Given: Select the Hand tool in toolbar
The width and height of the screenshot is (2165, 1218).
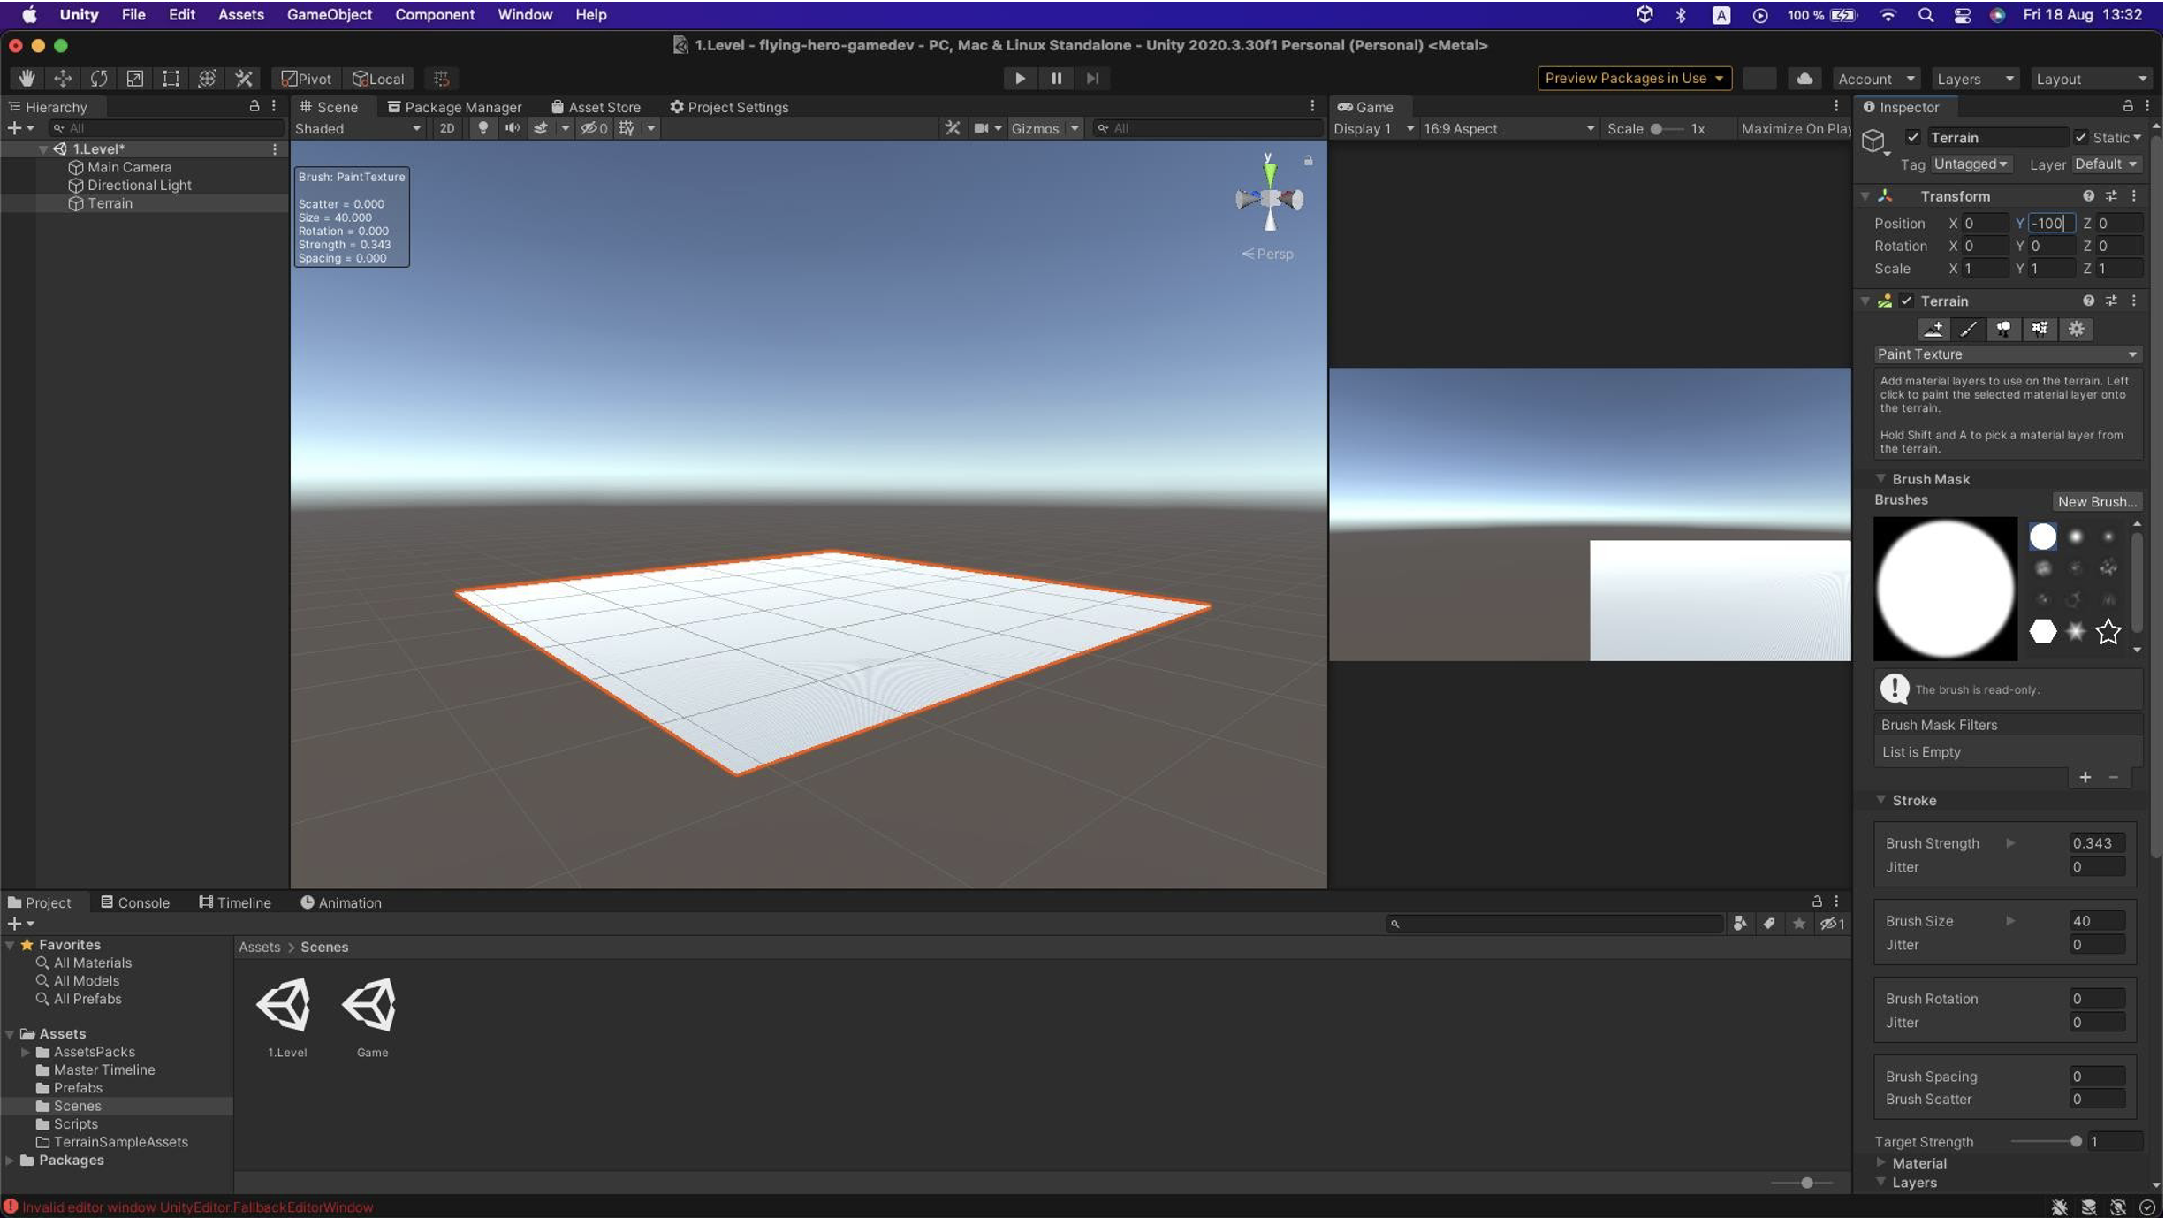Looking at the screenshot, I should tap(27, 79).
